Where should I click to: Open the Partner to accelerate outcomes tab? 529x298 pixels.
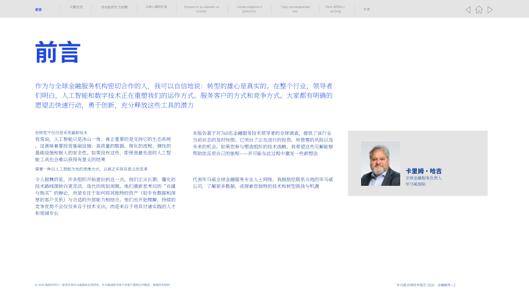202,9
